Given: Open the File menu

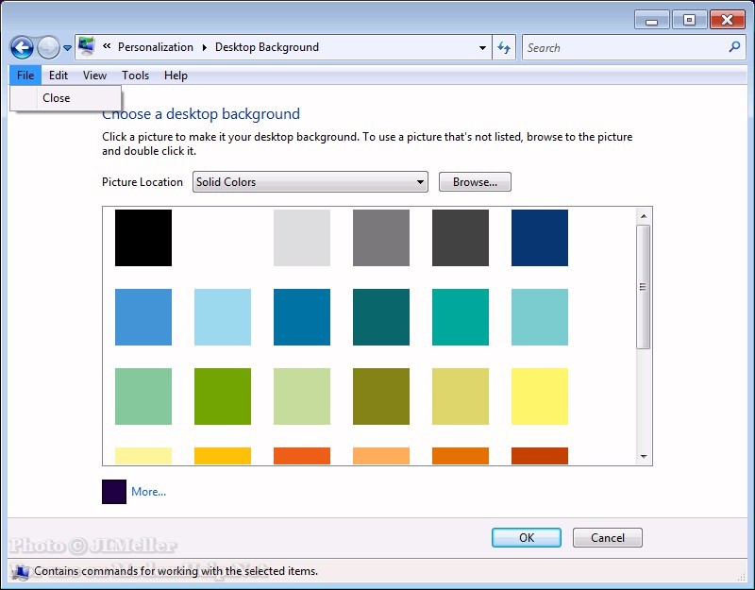Looking at the screenshot, I should coord(25,76).
